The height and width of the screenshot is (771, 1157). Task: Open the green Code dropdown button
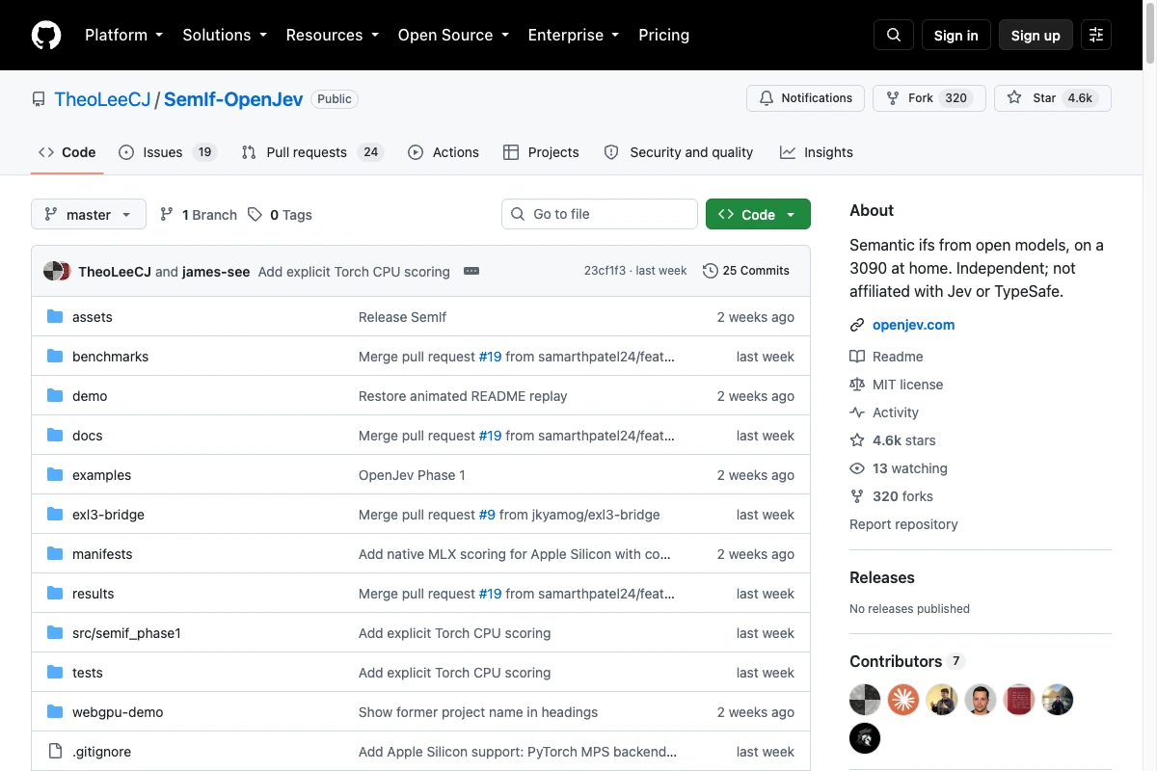tap(758, 214)
